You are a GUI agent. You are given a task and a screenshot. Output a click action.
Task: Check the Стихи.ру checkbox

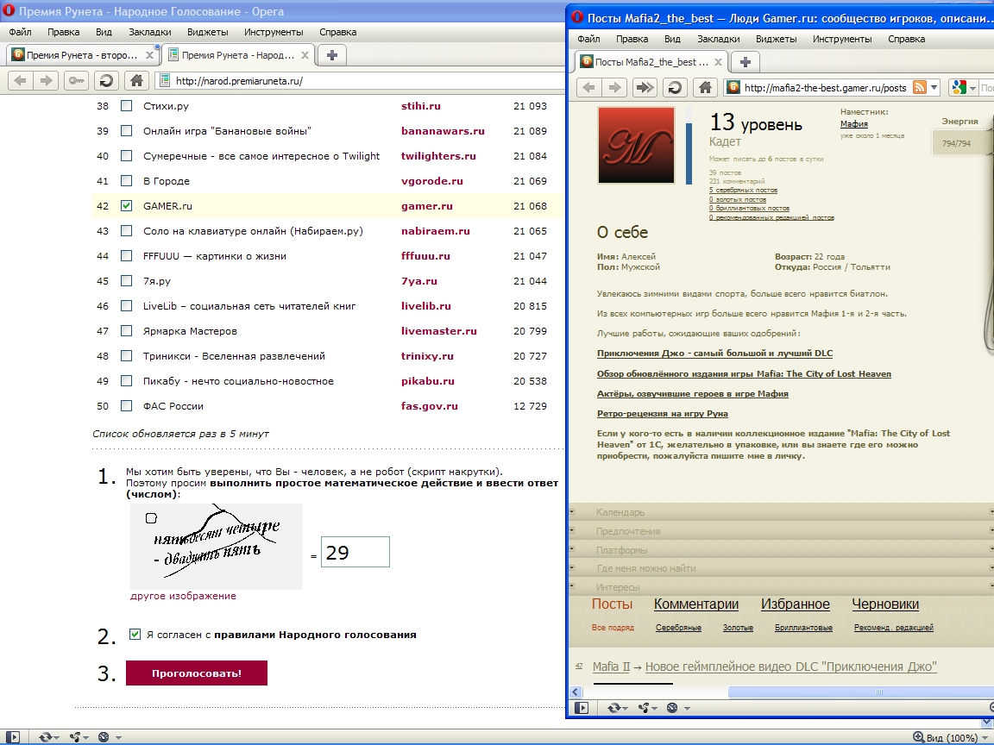(127, 106)
